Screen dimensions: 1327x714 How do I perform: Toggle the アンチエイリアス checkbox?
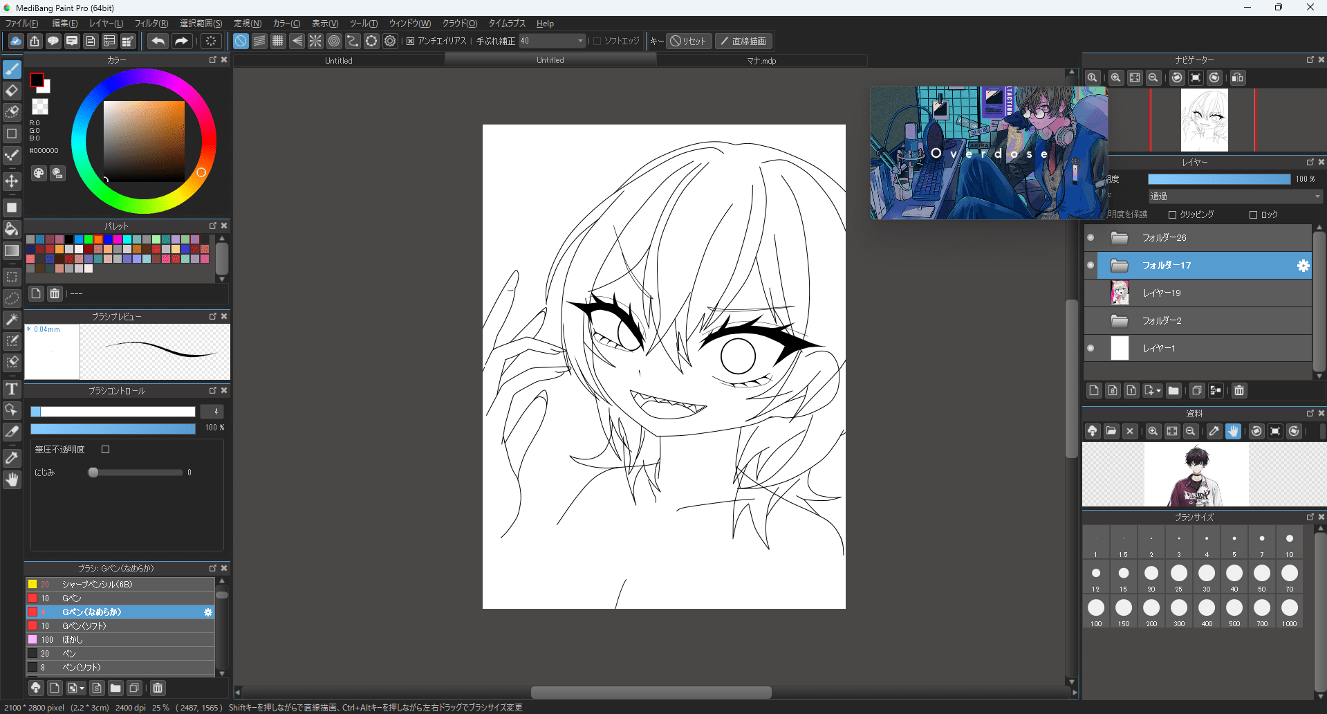410,42
